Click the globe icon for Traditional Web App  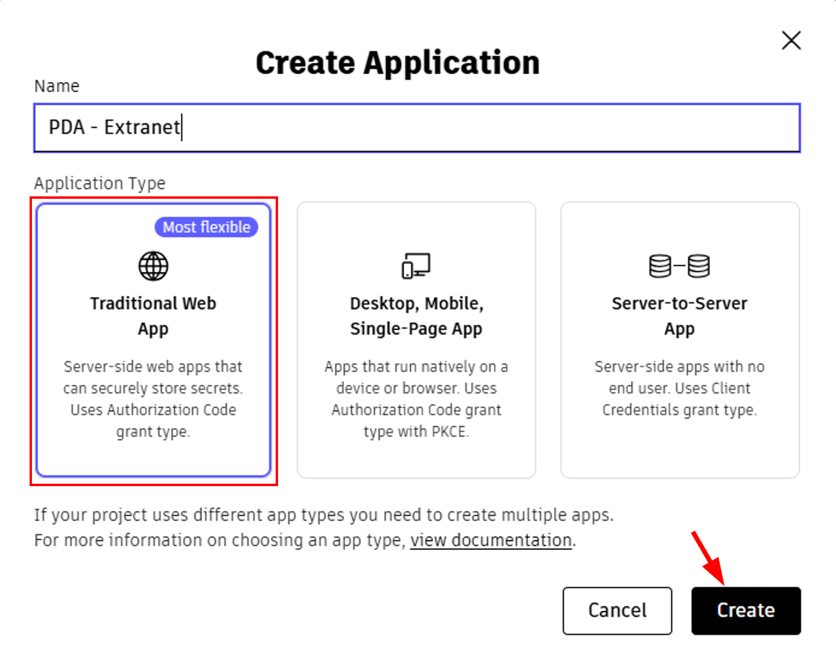click(153, 266)
